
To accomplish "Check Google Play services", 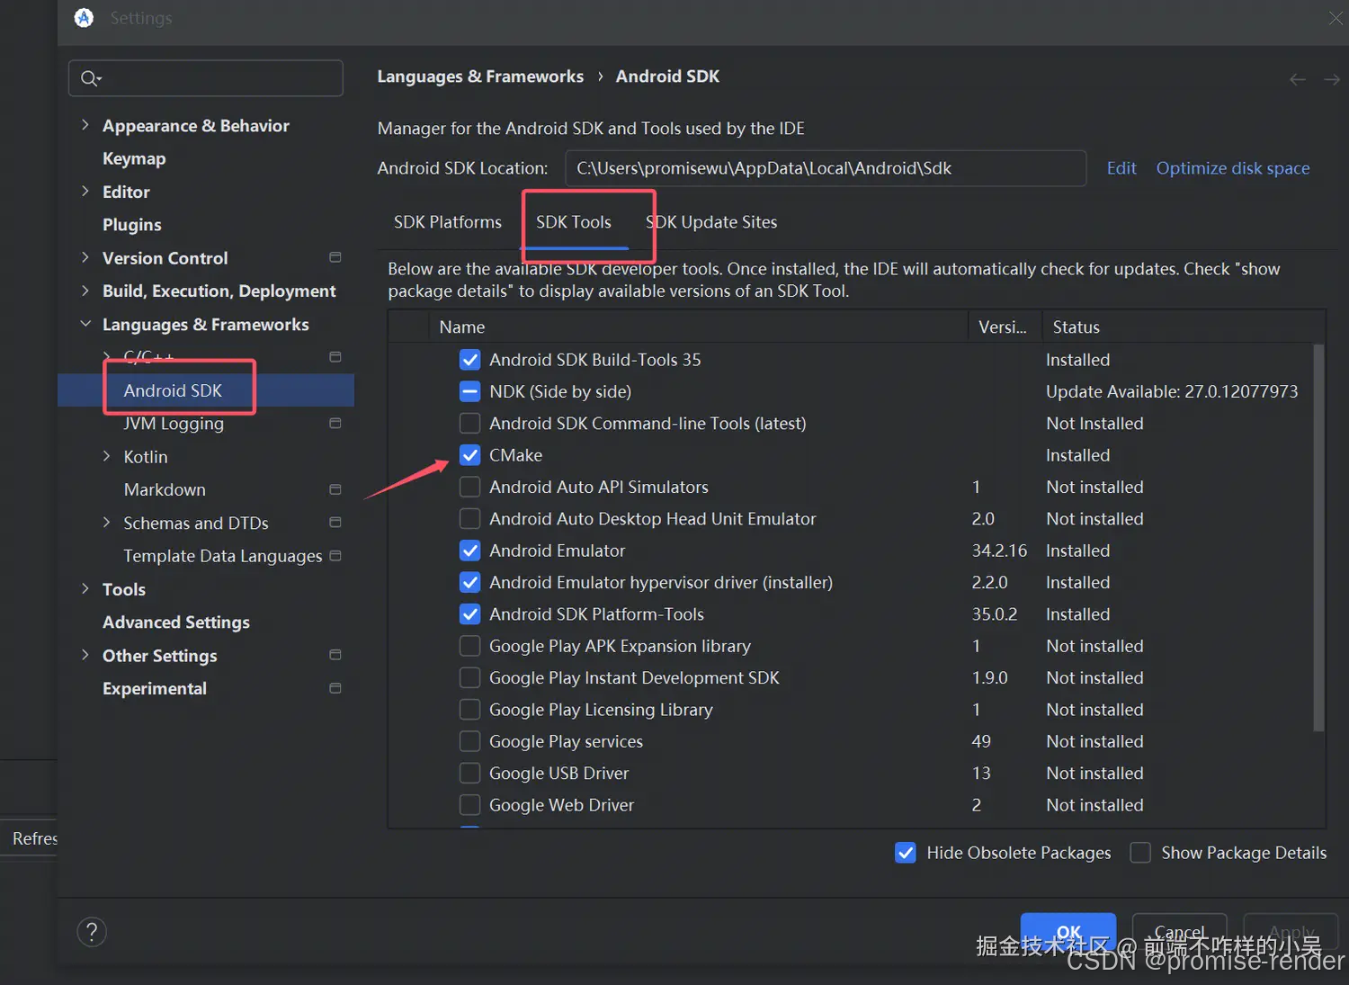I will pos(469,741).
